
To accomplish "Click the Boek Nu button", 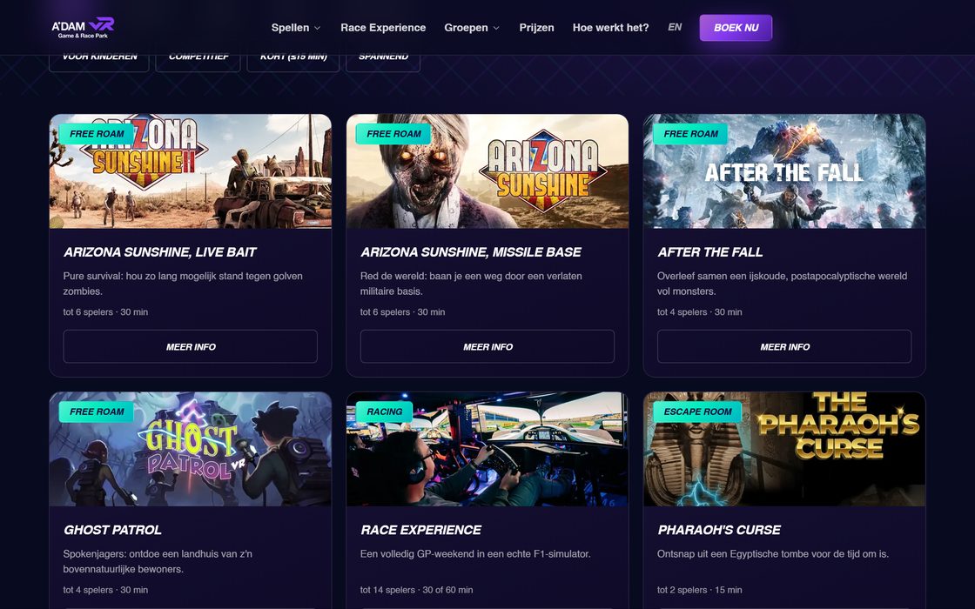I will (736, 28).
